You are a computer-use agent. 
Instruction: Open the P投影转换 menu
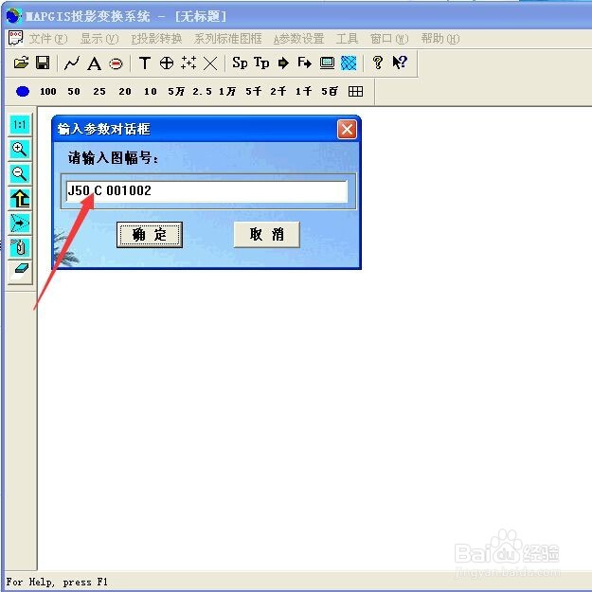156,39
